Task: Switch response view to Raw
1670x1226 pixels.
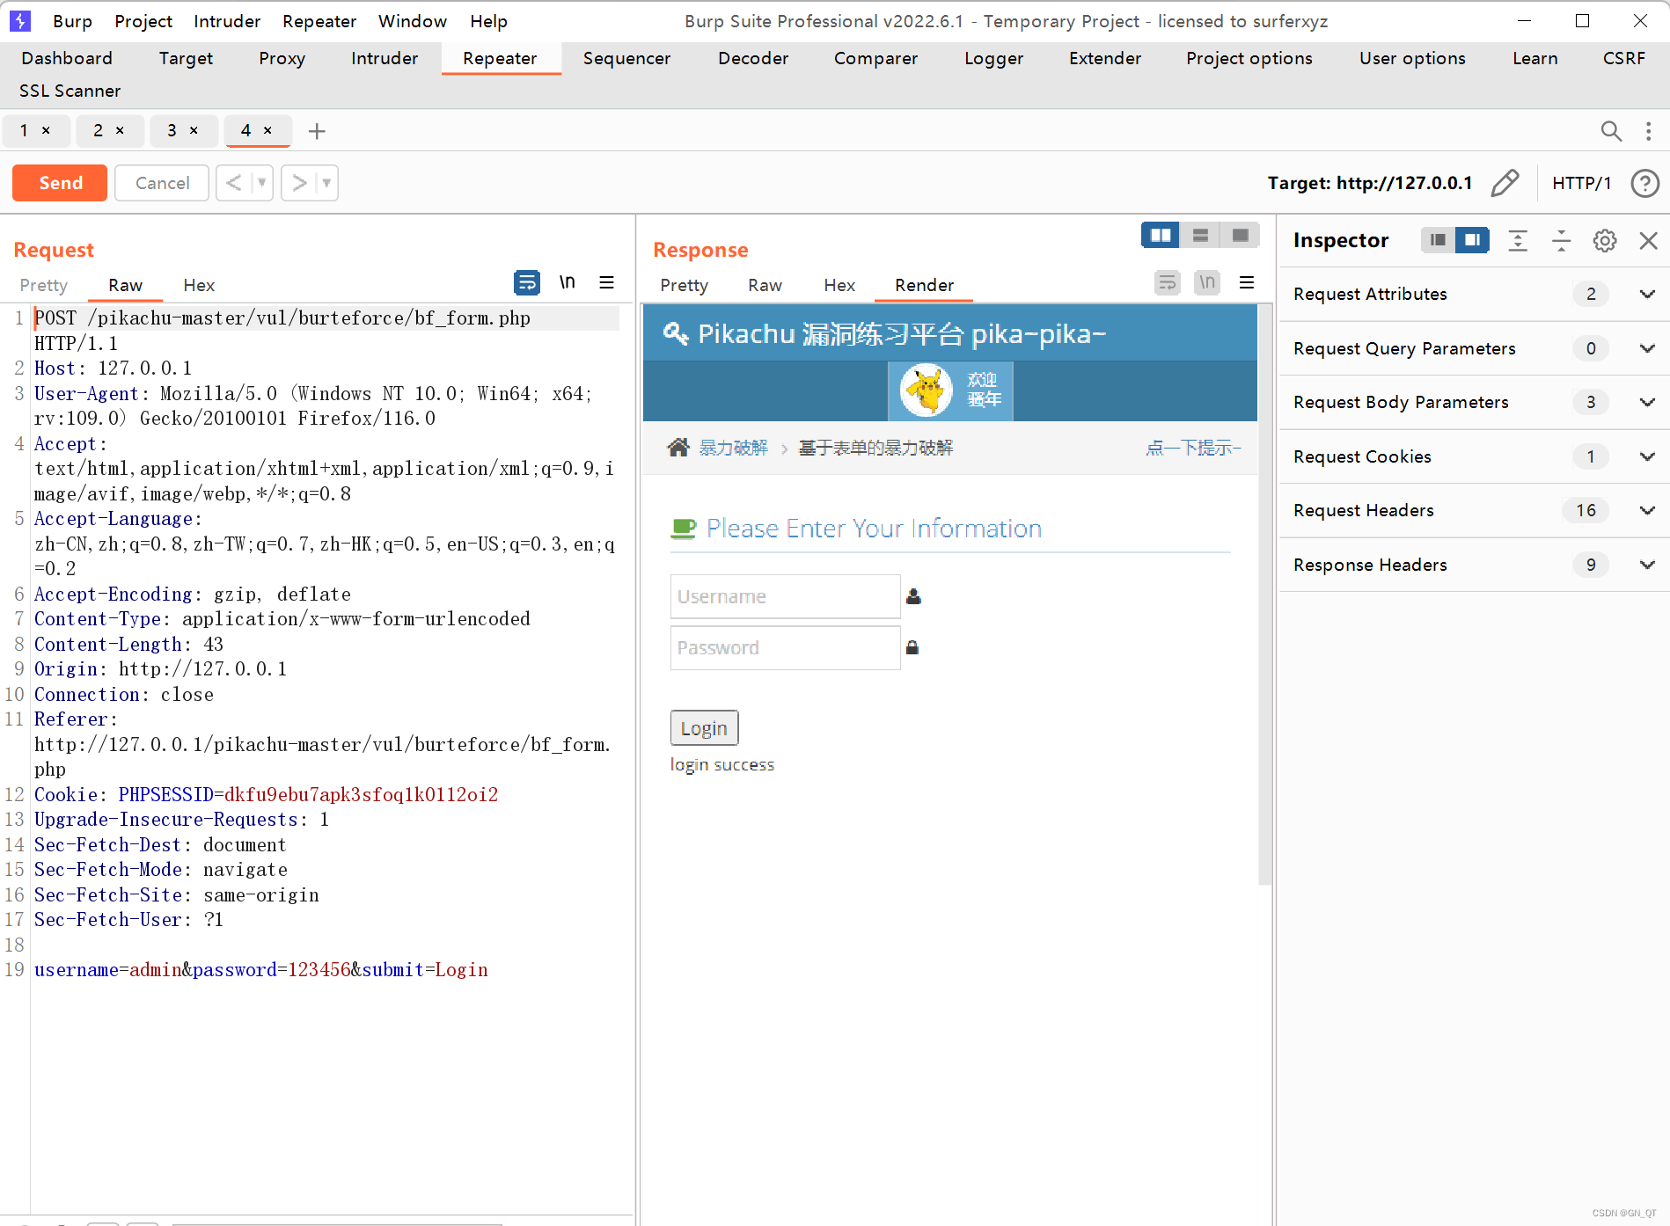Action: coord(765,285)
